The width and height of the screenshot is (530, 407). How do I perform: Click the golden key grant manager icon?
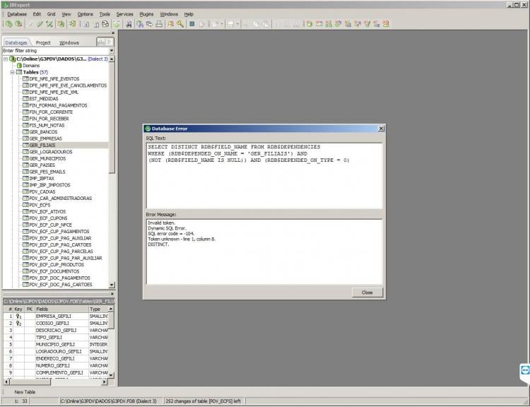[180, 24]
